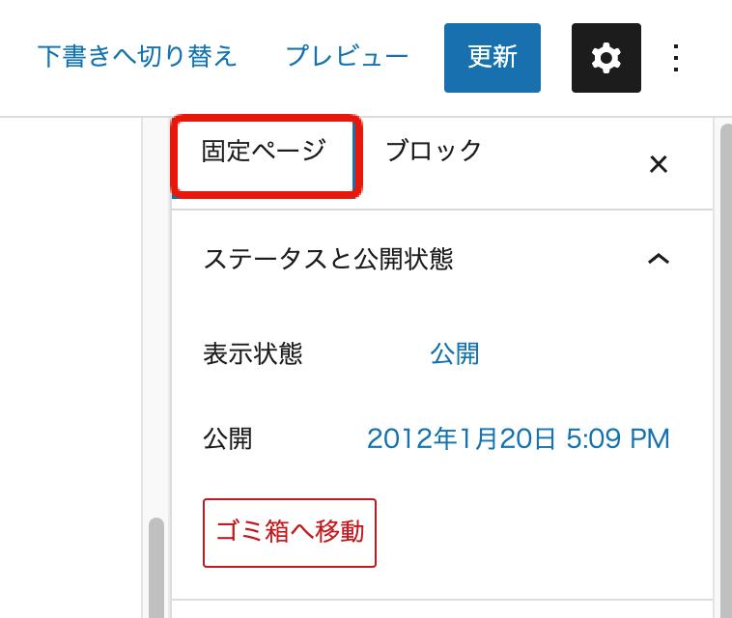Screen dimensions: 732x618
Task: Collapse panel using the chevron-up arrow
Action: 658,259
